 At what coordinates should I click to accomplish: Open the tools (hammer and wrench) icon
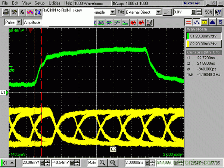(13, 12)
